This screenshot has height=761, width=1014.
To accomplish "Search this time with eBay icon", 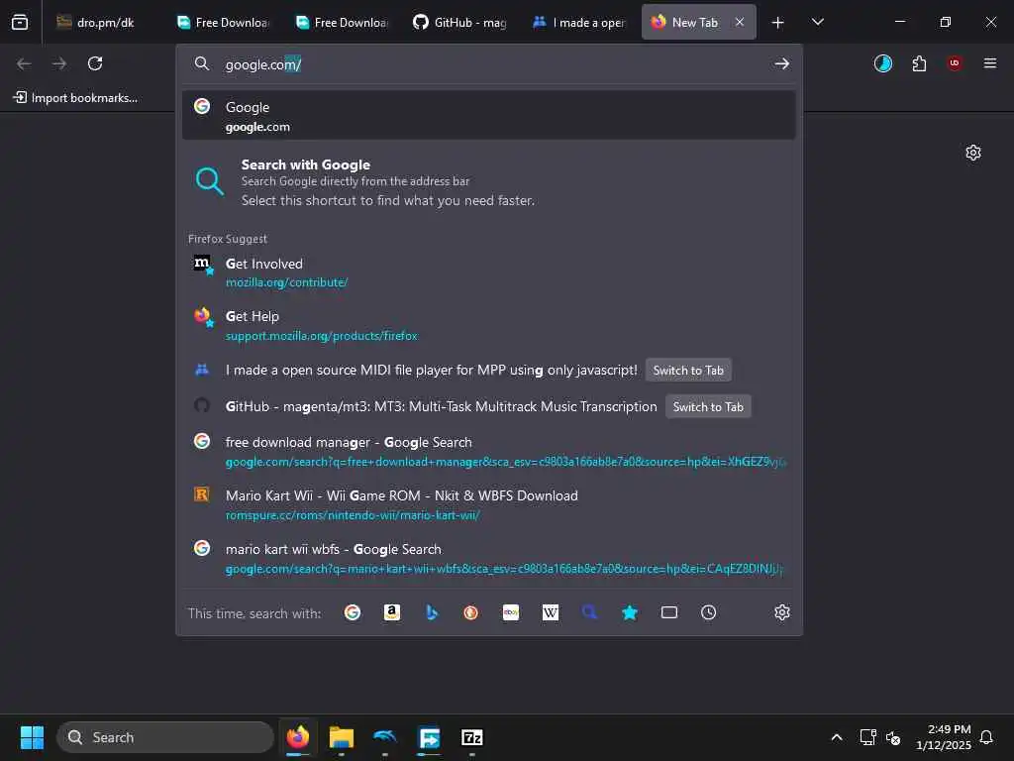I will pos(511,612).
